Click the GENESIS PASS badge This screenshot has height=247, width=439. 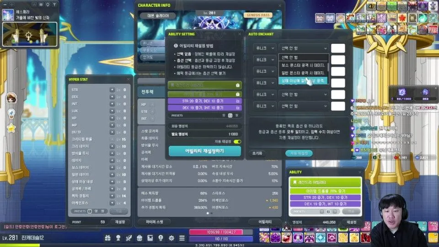point(258,15)
